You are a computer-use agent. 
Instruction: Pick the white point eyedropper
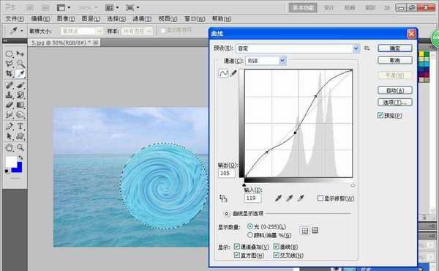[x=301, y=198]
